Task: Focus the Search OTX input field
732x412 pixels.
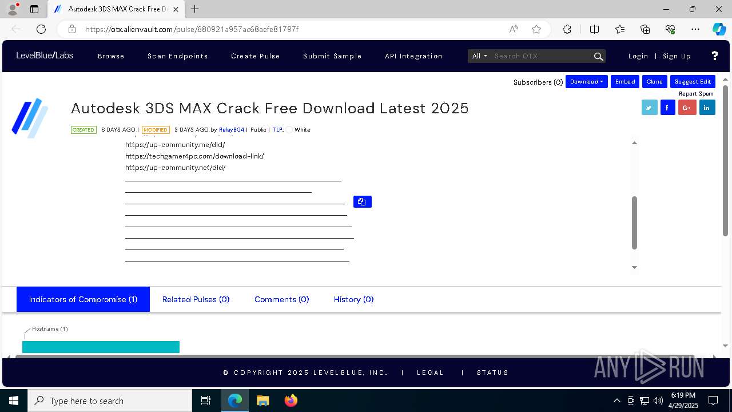Action: pos(542,56)
